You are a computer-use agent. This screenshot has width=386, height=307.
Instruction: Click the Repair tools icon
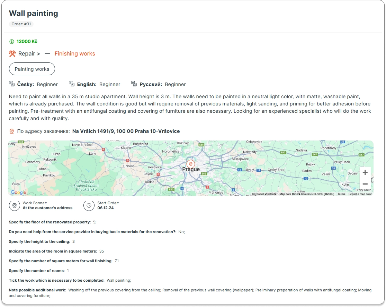tap(12, 53)
